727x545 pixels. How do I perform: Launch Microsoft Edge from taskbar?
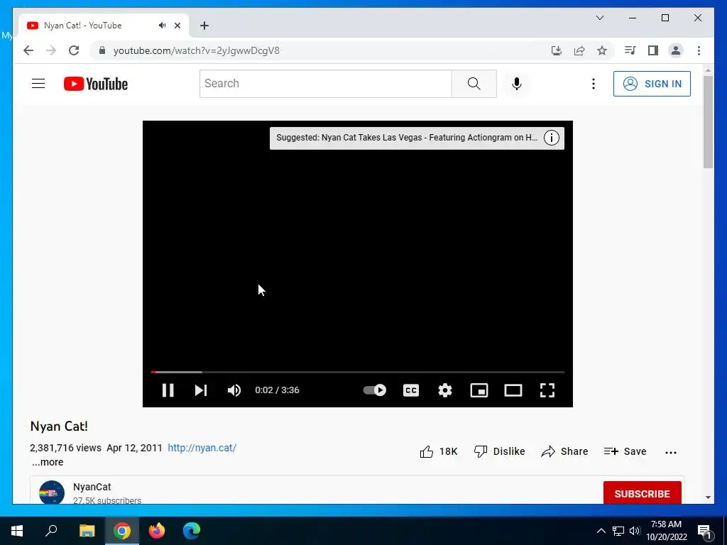[192, 531]
